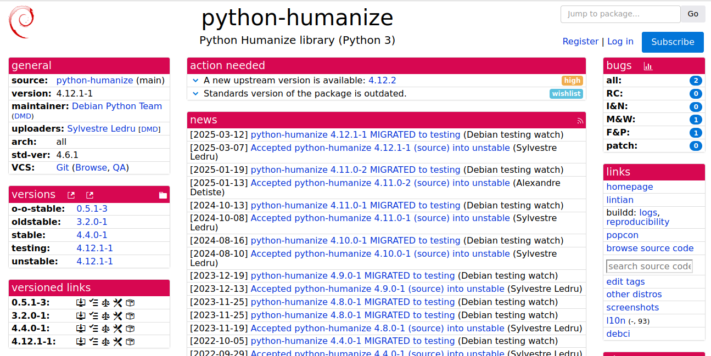This screenshot has width=711, height=356.
Task: Open copyright scales icon for 4.4.0-1
Action: [105, 329]
